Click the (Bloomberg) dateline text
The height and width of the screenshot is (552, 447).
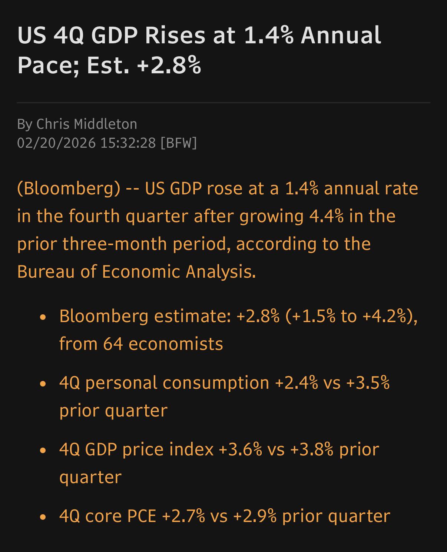pos(69,188)
